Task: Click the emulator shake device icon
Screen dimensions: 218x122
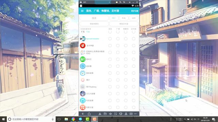Action: pos(121,114)
